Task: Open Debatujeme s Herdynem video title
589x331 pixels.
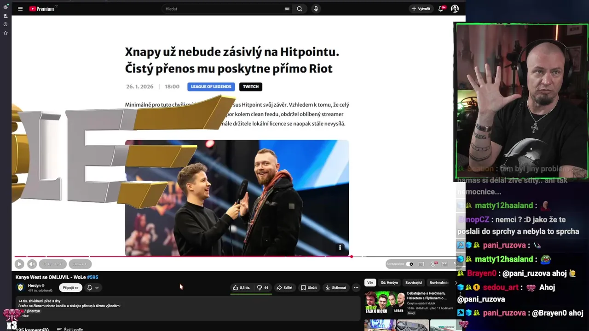Action: click(427, 296)
